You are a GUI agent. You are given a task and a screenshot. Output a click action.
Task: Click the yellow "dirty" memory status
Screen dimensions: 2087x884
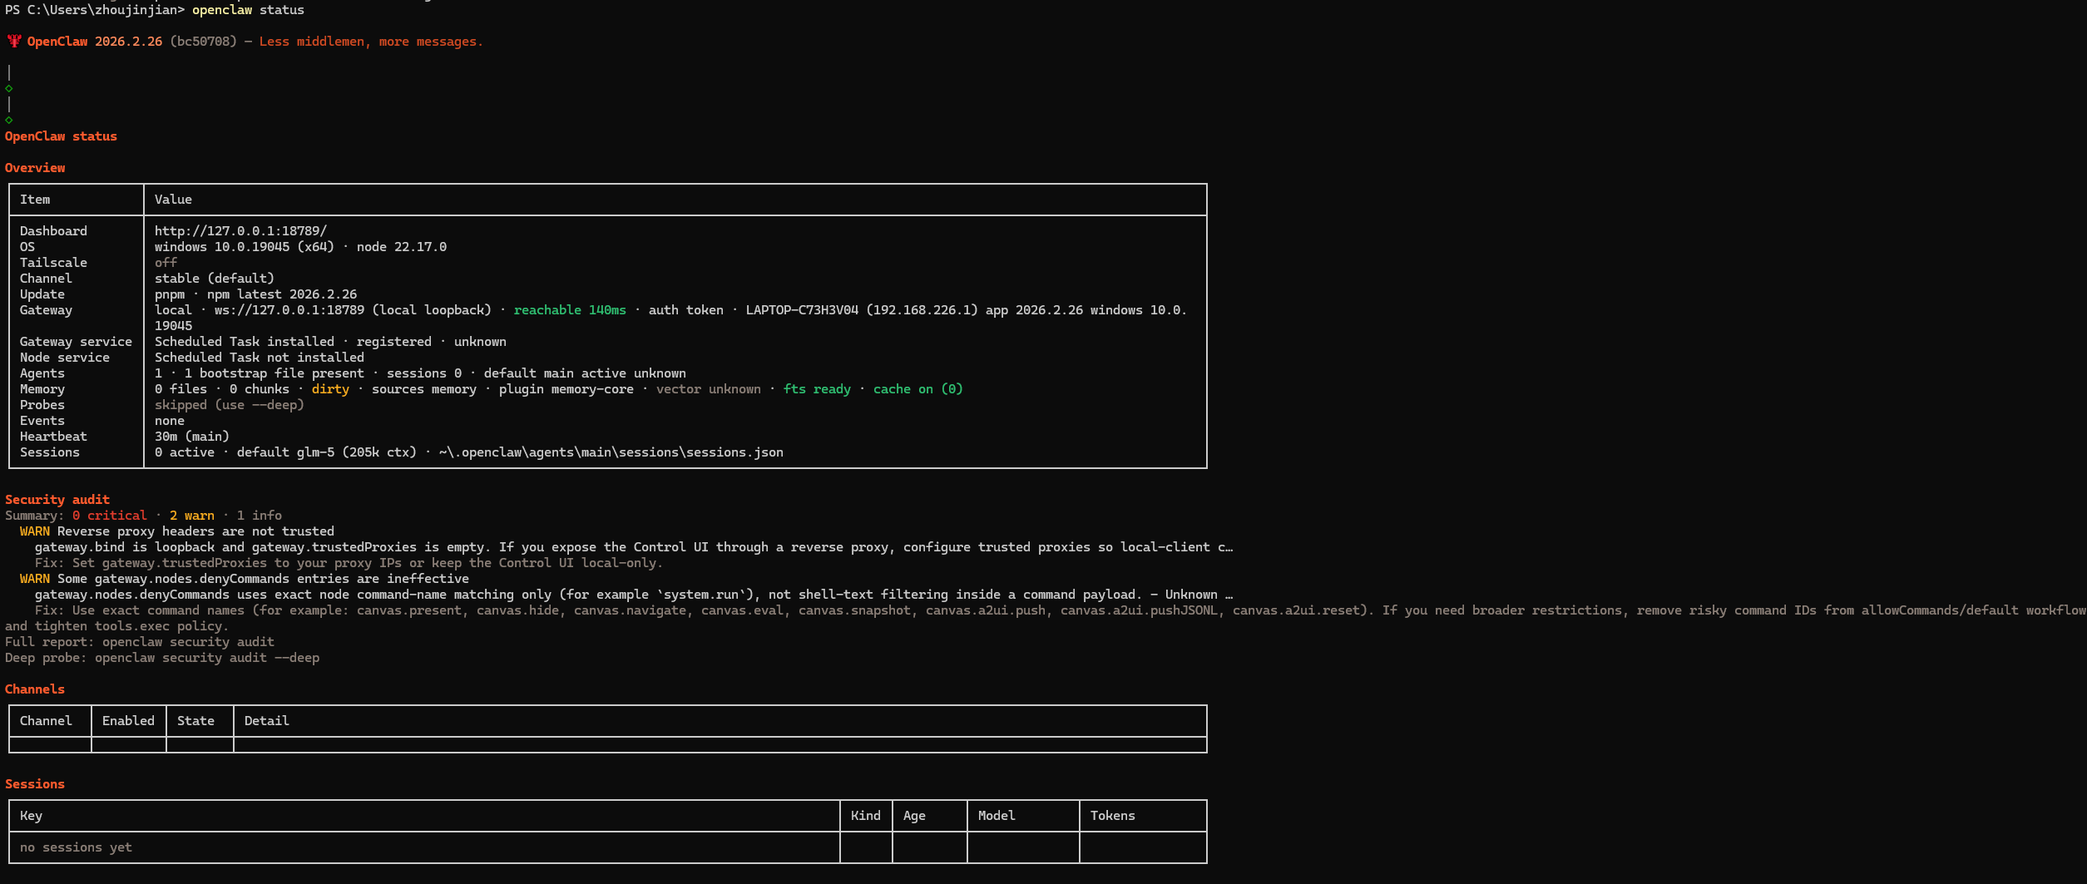click(x=330, y=389)
